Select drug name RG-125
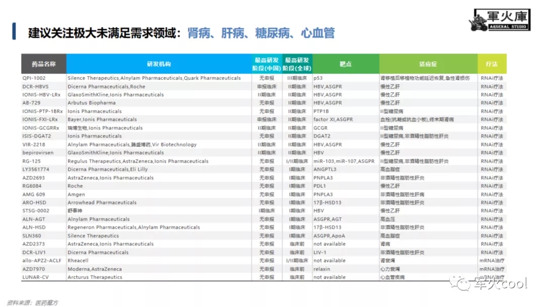545x307 pixels. tap(31, 161)
